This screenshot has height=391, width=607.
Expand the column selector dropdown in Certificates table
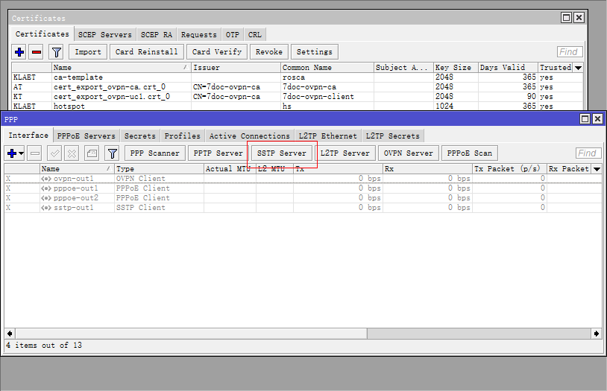point(578,68)
